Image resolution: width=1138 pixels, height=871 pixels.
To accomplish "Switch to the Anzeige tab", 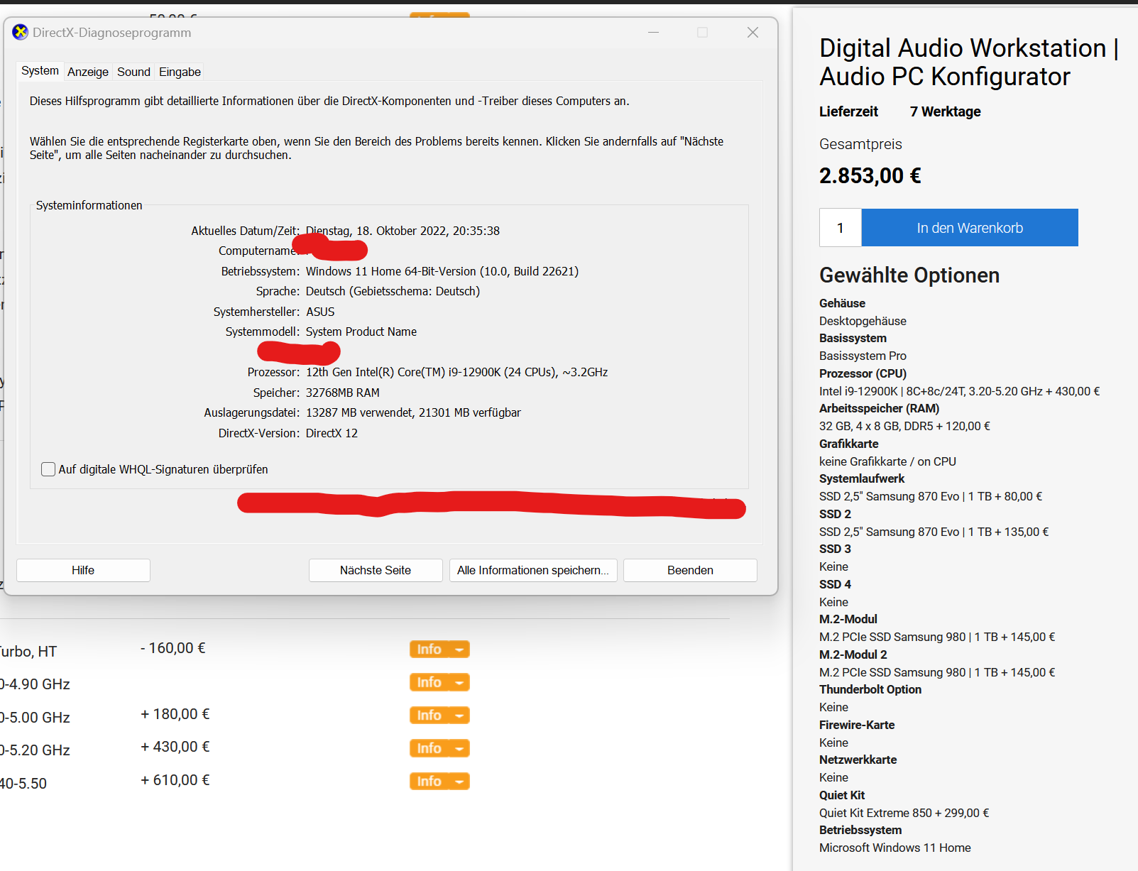I will [88, 72].
